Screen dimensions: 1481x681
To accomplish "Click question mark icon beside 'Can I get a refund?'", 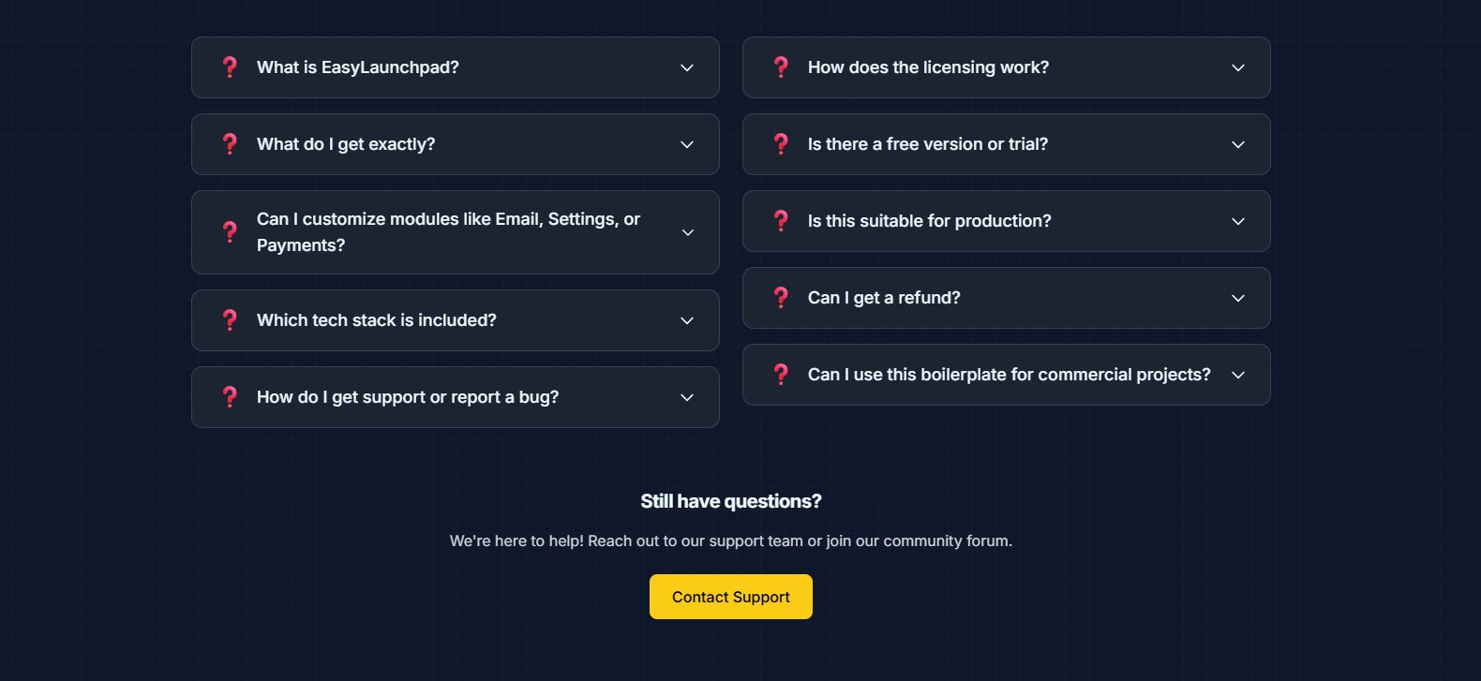I will [781, 297].
